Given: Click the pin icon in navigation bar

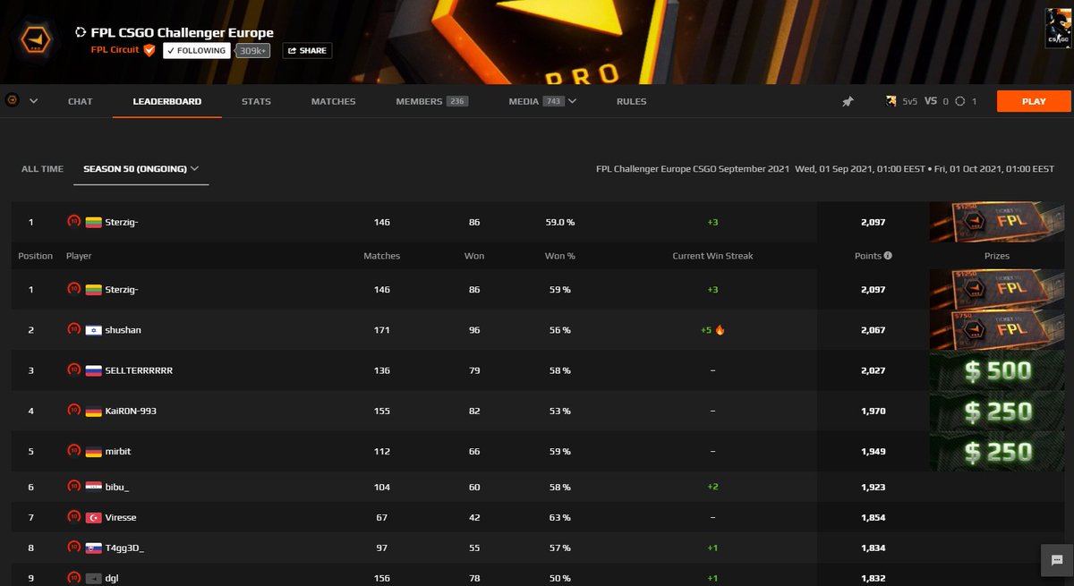Looking at the screenshot, I should click(848, 102).
